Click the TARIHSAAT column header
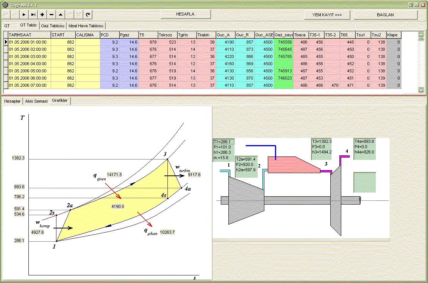 point(29,35)
